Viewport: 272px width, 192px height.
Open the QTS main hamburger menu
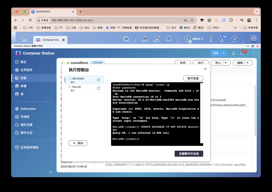(x=25, y=39)
